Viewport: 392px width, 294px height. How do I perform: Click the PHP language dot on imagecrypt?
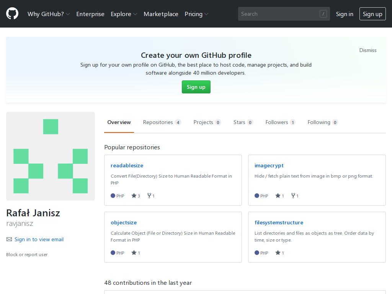[x=257, y=196]
